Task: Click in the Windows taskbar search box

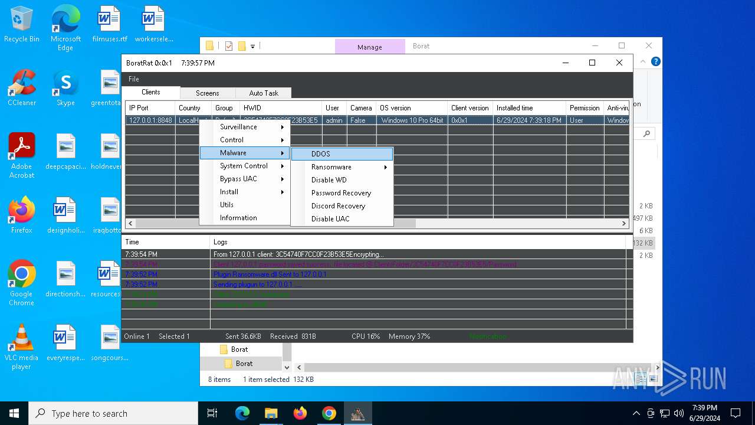Action: point(113,413)
